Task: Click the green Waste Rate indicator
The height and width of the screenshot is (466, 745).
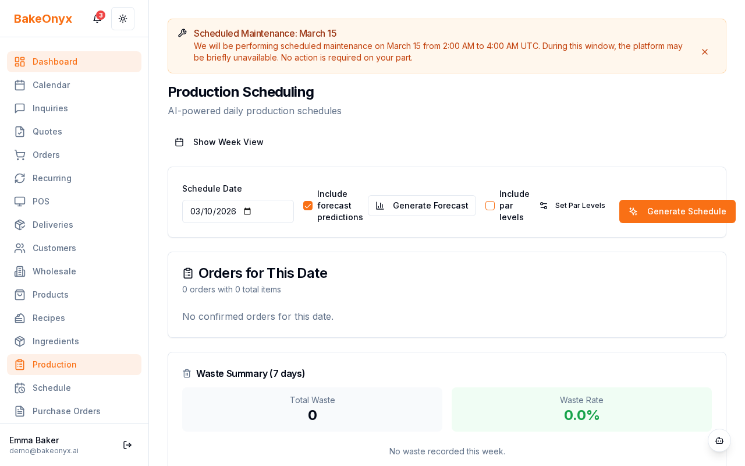Action: pyautogui.click(x=581, y=409)
